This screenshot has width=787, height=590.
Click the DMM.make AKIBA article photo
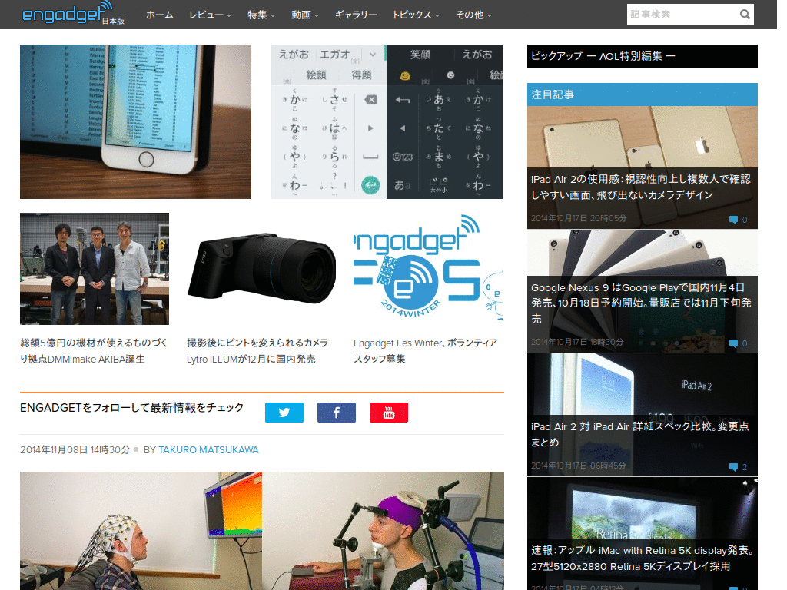point(94,269)
